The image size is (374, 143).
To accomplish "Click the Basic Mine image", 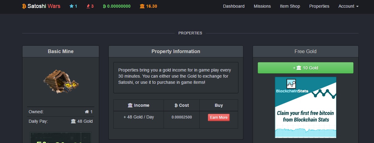I will [61, 80].
